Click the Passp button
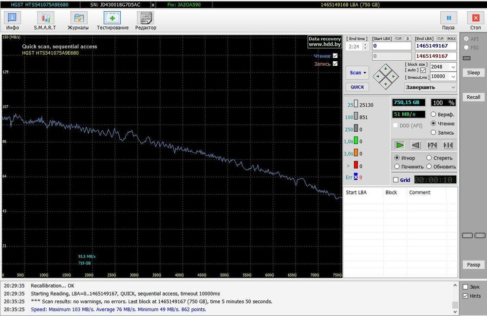Viewport: 487px width, 316px height. tap(473, 265)
